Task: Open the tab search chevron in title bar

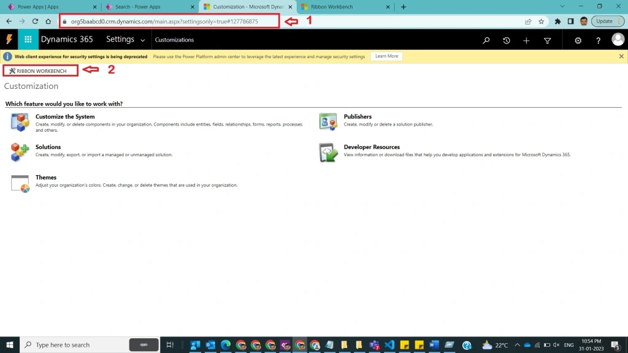Action: click(x=562, y=6)
